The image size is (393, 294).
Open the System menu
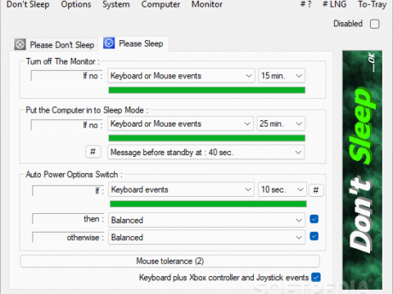[x=116, y=5]
